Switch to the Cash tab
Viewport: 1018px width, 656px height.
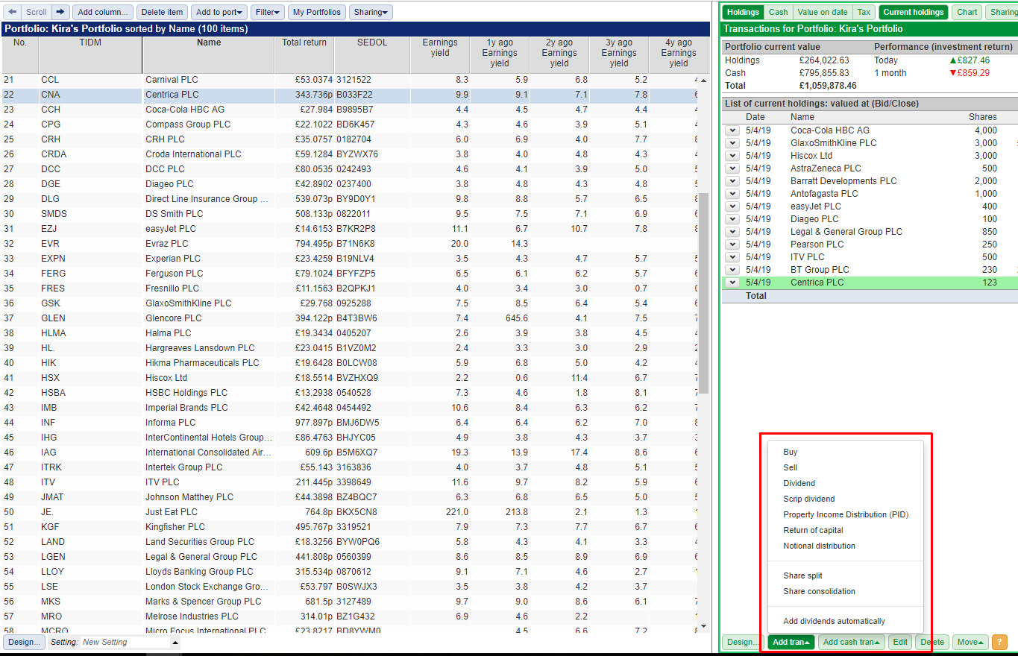778,12
